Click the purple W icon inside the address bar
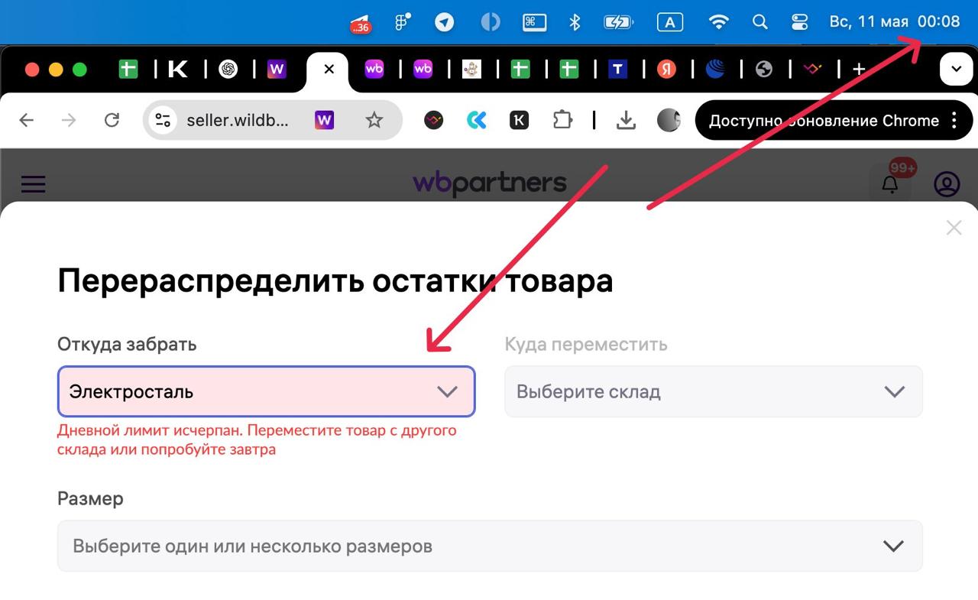978x600 pixels. (x=325, y=120)
